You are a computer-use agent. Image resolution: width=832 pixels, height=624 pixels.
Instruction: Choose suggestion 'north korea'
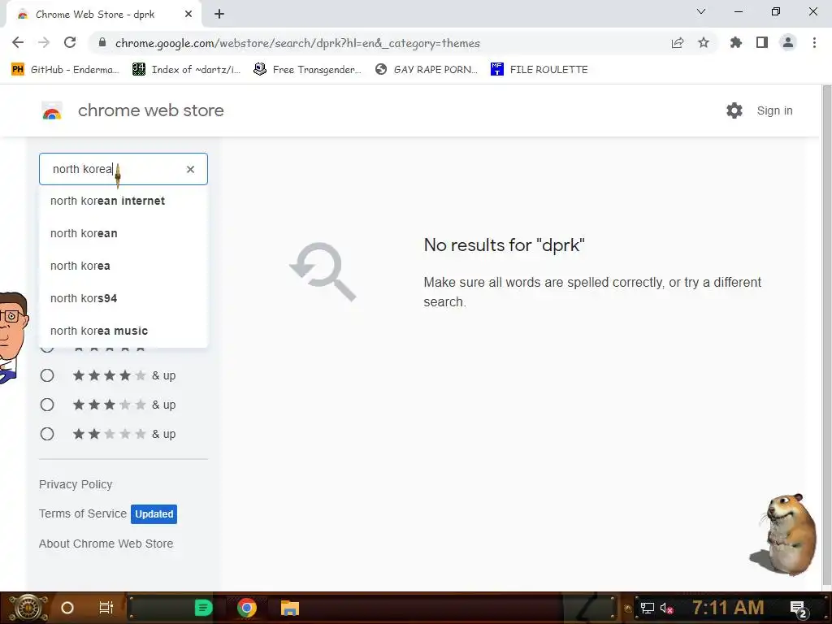pyautogui.click(x=123, y=266)
